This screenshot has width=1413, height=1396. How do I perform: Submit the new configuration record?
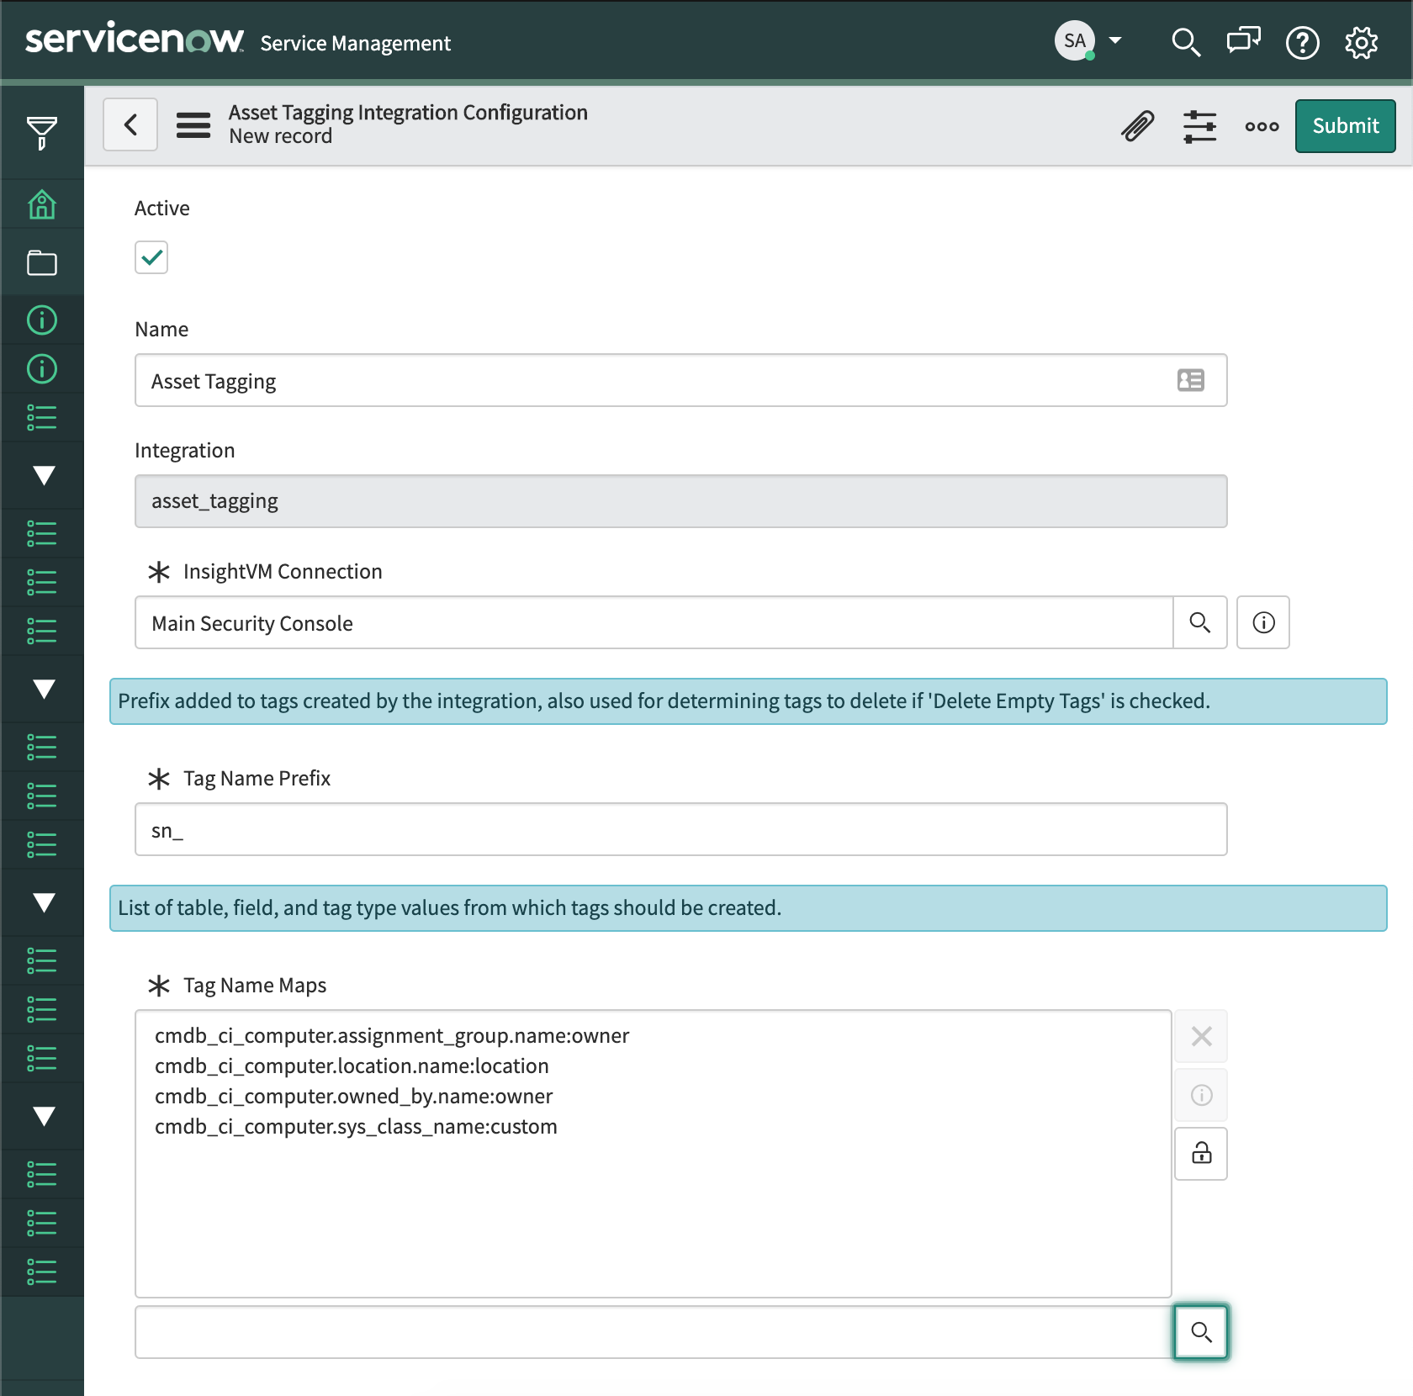(x=1345, y=126)
